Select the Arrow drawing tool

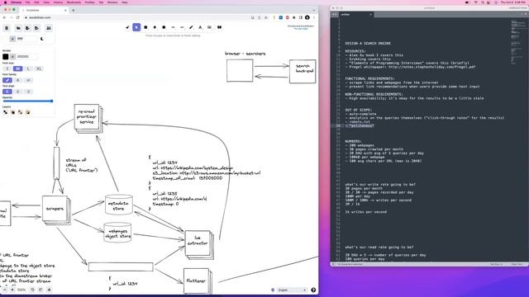point(173,27)
